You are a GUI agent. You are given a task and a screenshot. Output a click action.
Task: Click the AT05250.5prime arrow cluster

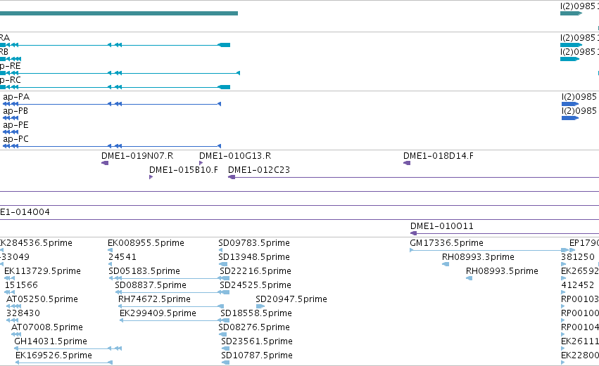(x=14, y=306)
